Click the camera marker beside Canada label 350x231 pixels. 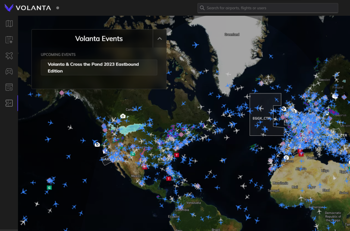(x=123, y=116)
